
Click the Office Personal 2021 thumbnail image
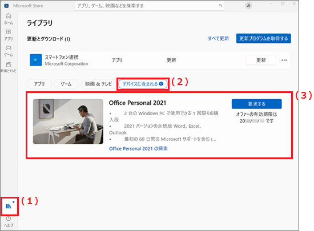(x=68, y=121)
